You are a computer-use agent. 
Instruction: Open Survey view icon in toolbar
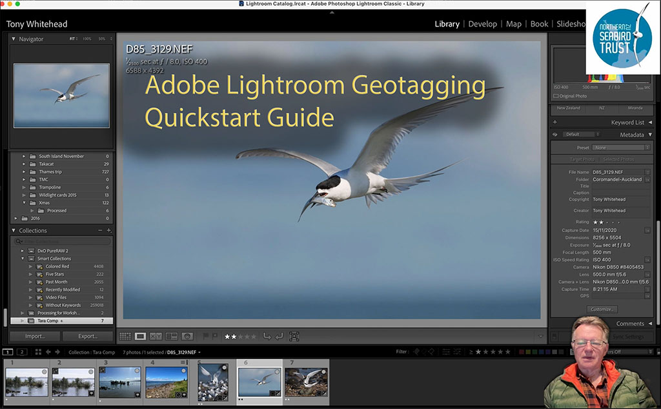point(172,336)
